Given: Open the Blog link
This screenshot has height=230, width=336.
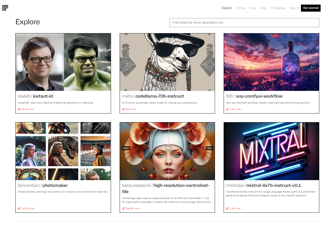Looking at the screenshot, I should click(264, 8).
